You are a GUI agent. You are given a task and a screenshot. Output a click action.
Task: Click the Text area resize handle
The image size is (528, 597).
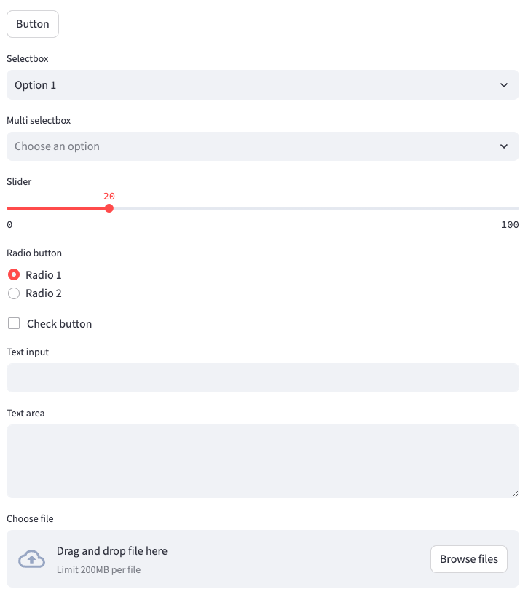coord(515,494)
